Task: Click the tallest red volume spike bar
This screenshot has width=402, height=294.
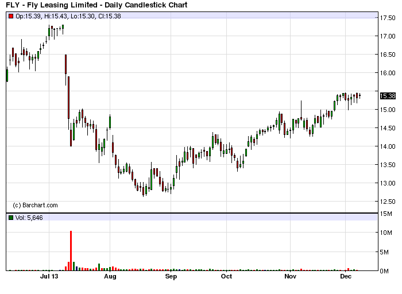Action: point(71,251)
